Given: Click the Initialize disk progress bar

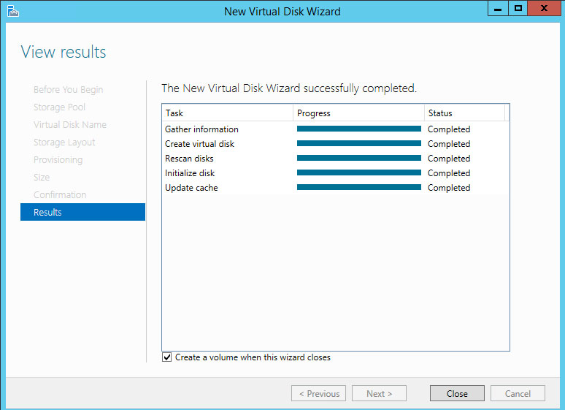Looking at the screenshot, I should [x=358, y=173].
